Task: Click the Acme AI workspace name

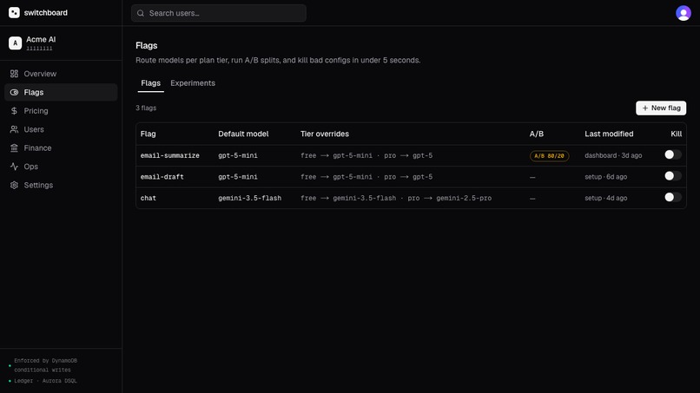Action: pyautogui.click(x=41, y=39)
